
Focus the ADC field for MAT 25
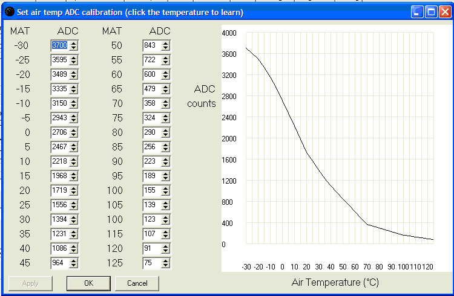coord(60,205)
